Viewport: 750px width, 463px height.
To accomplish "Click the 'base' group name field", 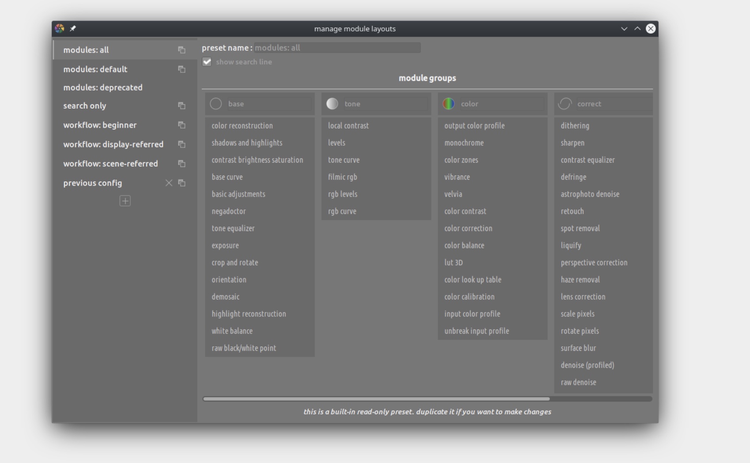I will [269, 104].
